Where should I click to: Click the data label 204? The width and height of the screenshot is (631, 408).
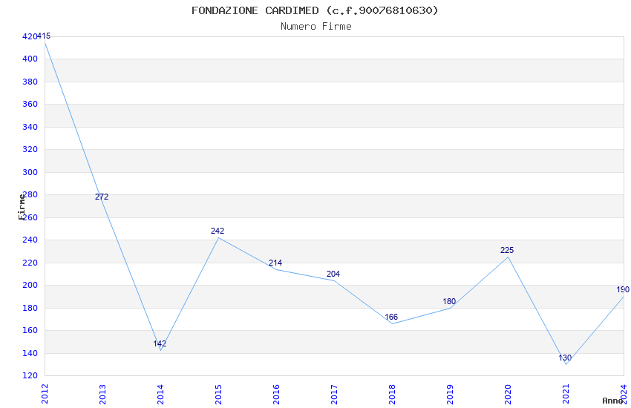pyautogui.click(x=333, y=274)
